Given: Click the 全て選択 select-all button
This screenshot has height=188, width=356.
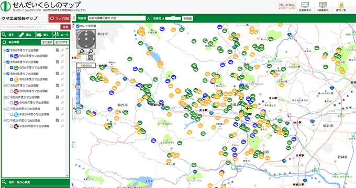Looking at the screenshot, I should [47, 42].
